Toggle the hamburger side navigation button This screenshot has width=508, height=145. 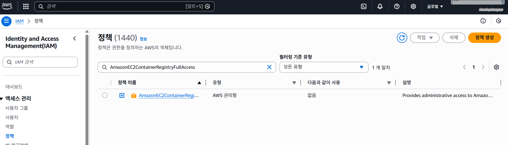[x=6, y=21]
